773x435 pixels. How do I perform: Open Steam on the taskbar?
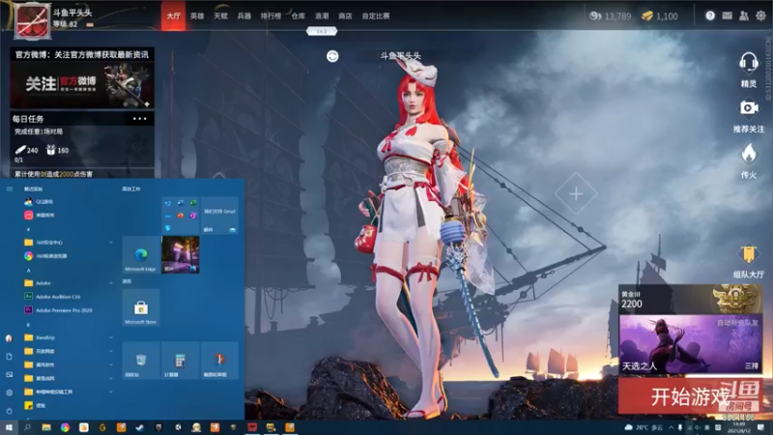pos(139,427)
